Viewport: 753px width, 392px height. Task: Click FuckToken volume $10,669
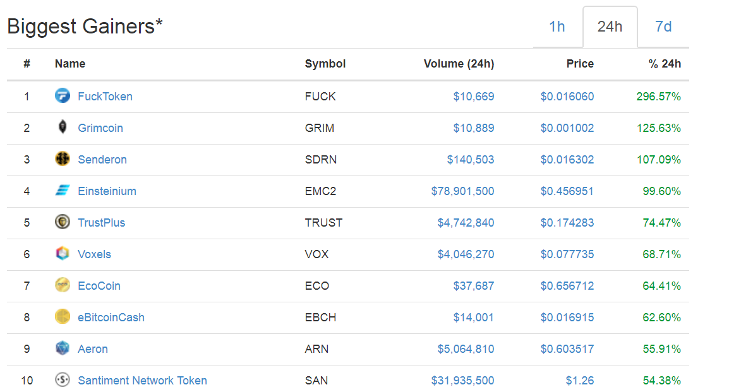click(x=474, y=97)
